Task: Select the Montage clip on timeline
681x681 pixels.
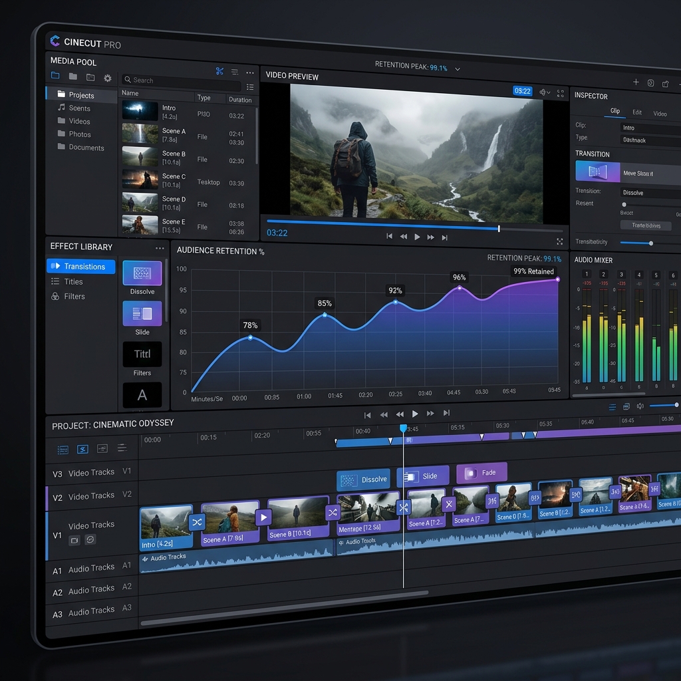Action: (x=368, y=513)
